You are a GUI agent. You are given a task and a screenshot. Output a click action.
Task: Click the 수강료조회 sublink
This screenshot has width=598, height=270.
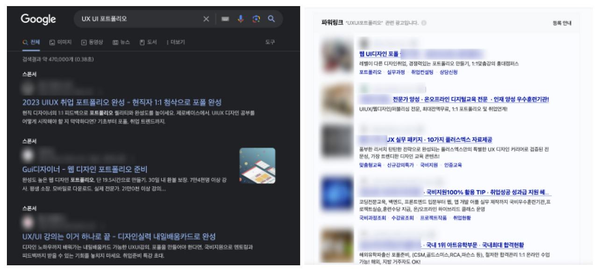click(x=403, y=218)
